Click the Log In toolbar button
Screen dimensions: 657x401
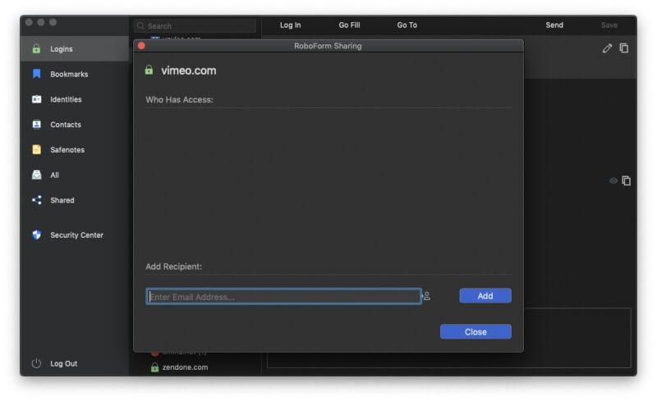291,25
